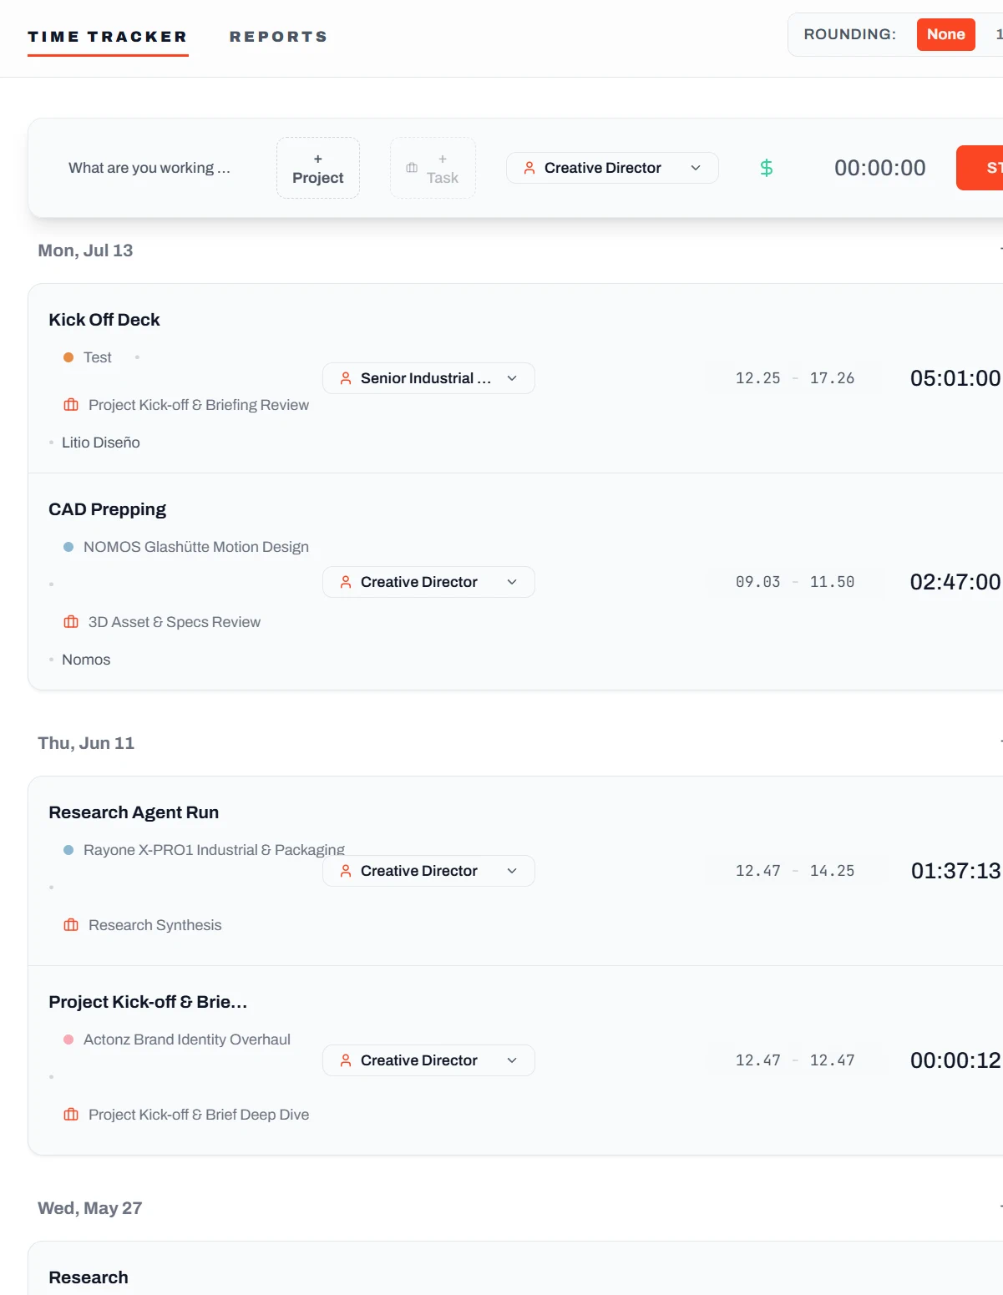Click the Actonz Brand Identity Overhaul label
The image size is (1003, 1295).
(187, 1040)
